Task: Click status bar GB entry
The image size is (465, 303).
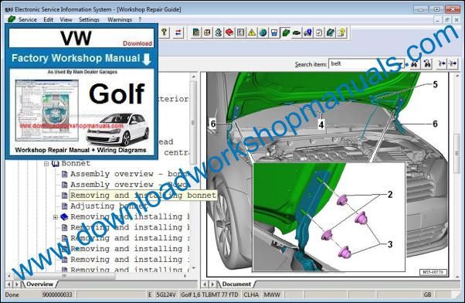Action: coord(427,294)
